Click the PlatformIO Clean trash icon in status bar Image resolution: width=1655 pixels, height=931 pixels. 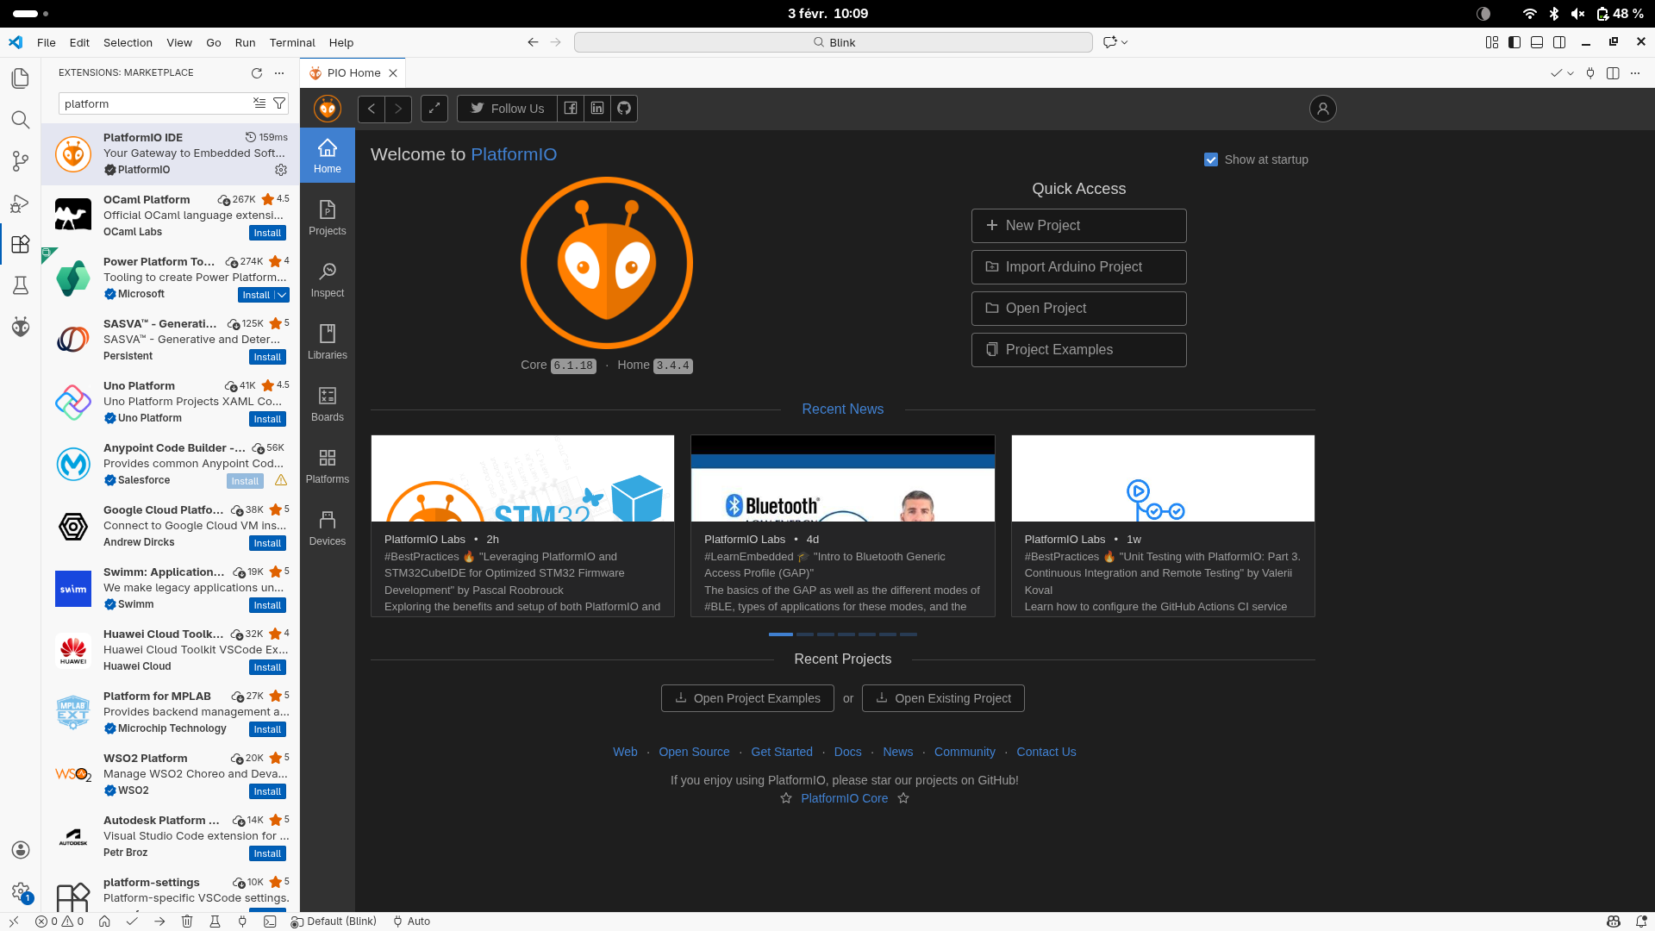pyautogui.click(x=187, y=922)
